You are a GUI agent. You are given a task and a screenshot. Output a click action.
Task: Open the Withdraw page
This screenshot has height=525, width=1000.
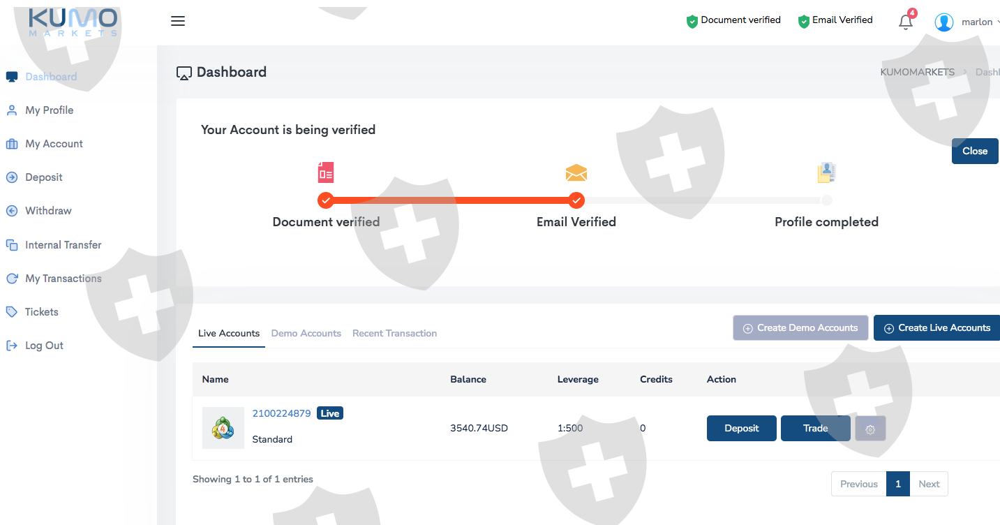(x=48, y=211)
